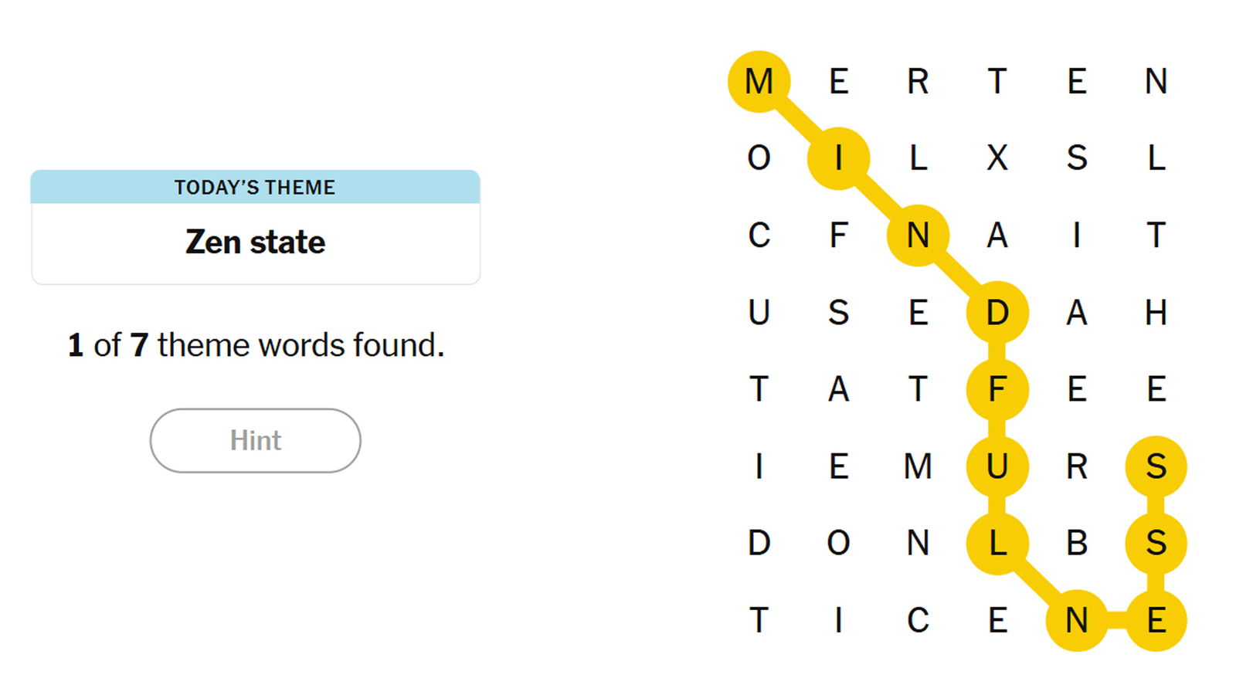Select the unhighlighted letter M
The height and width of the screenshot is (695, 1236).
click(x=918, y=466)
